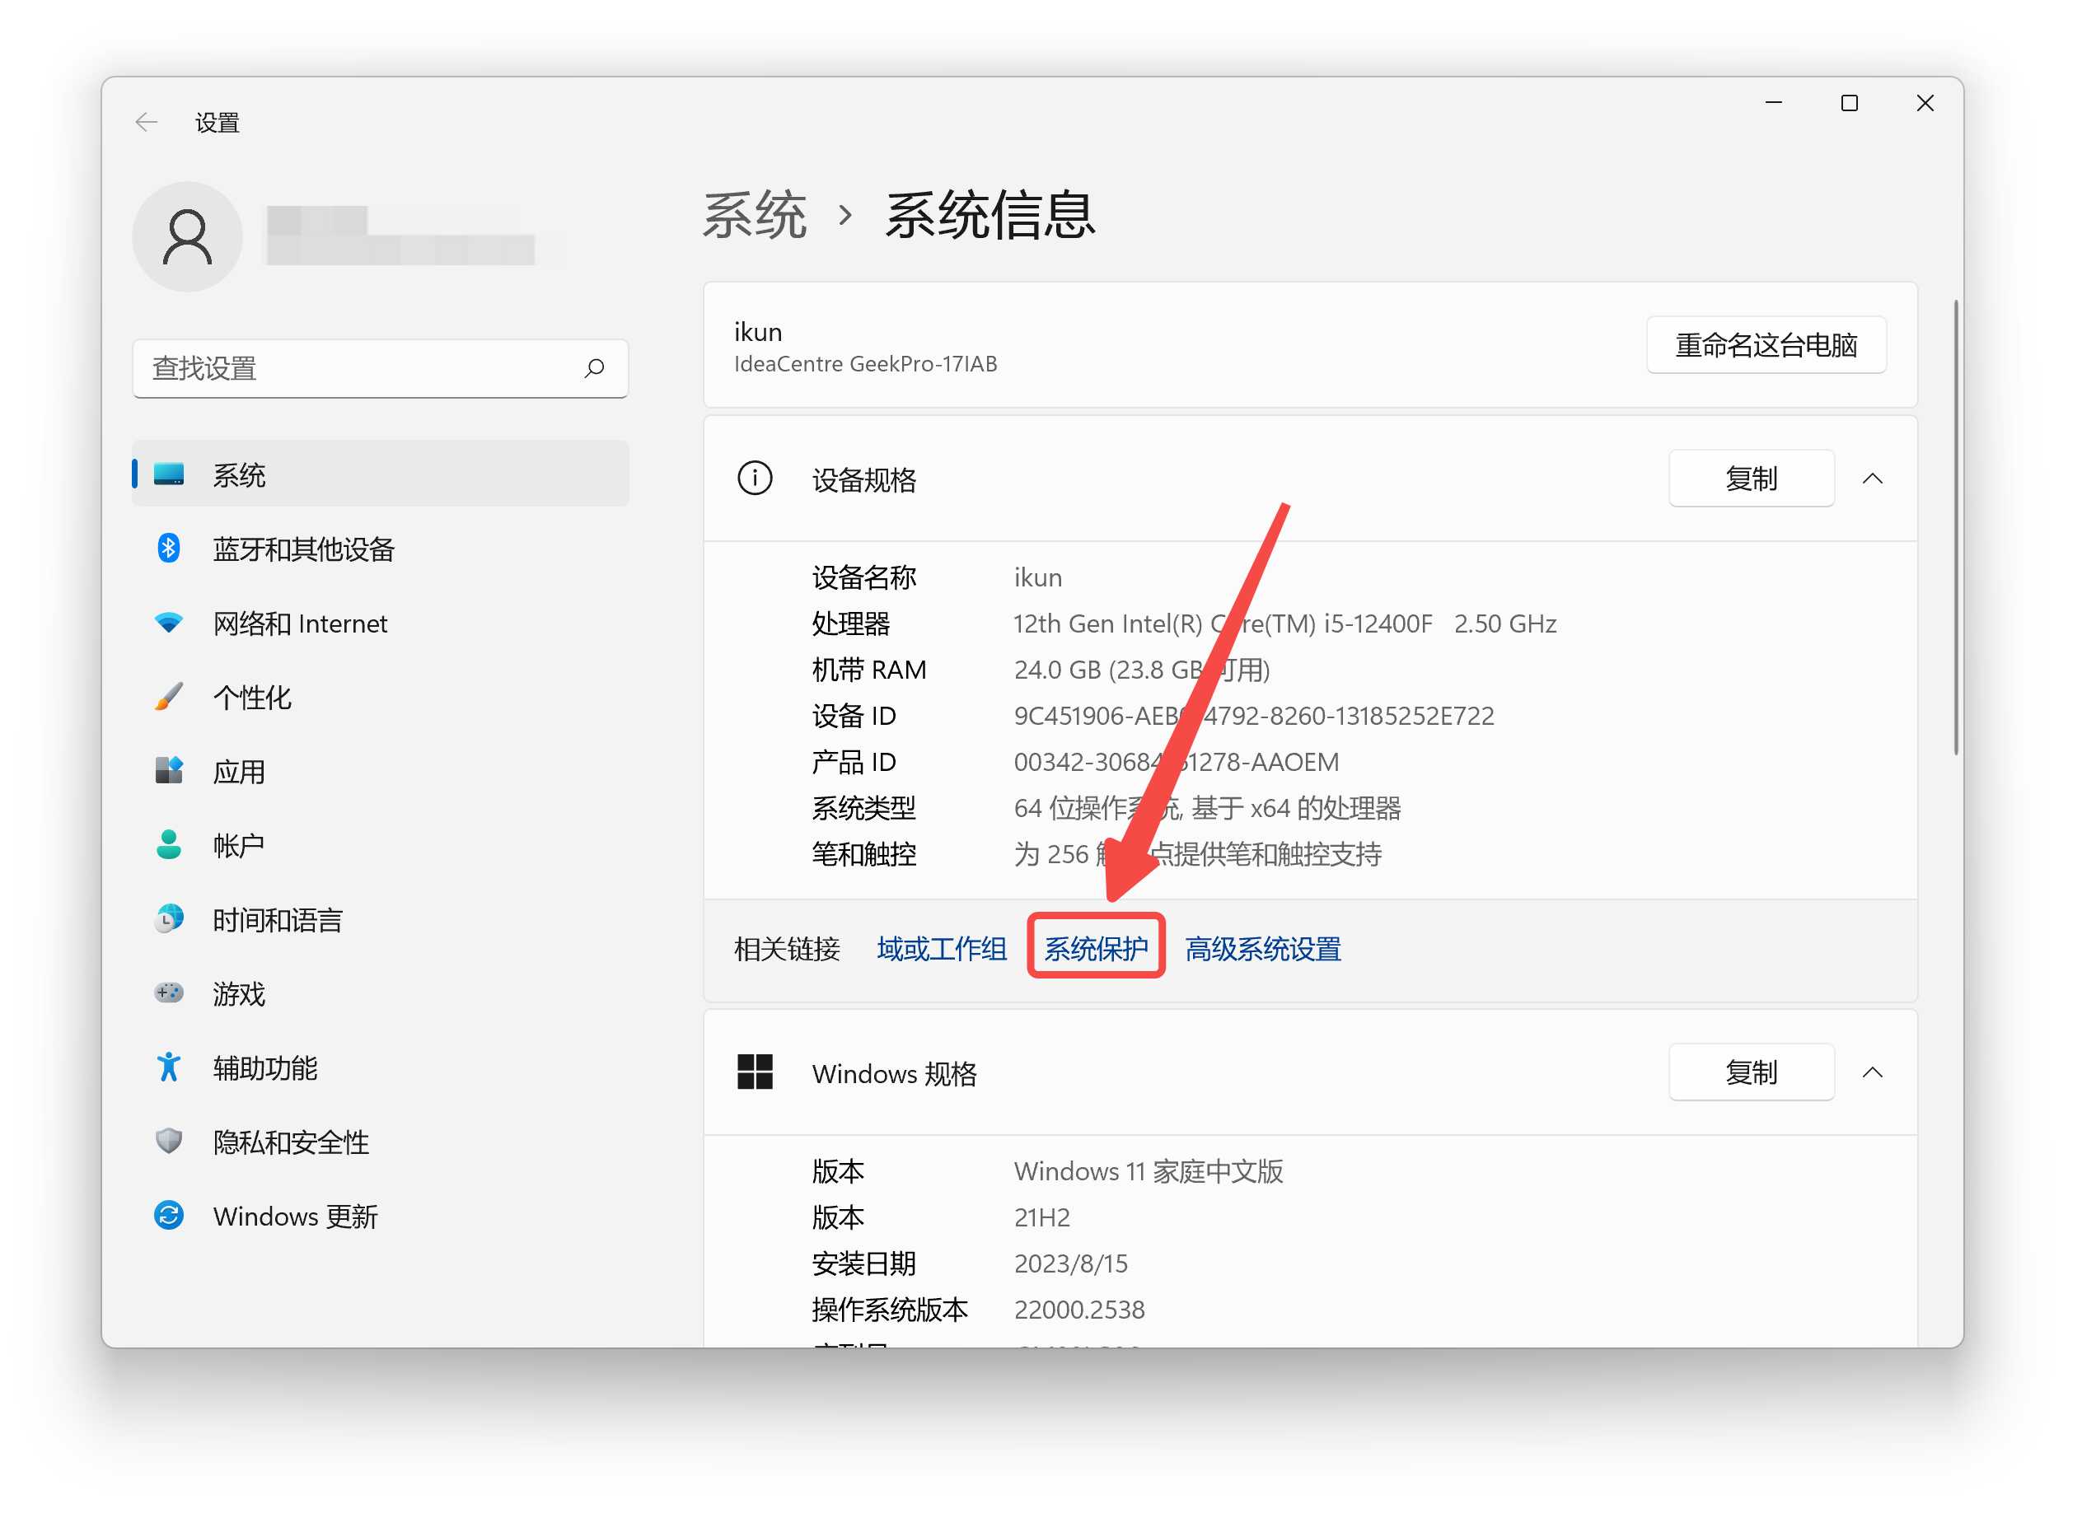Open 蓝牙和其他设备 settings

(381, 549)
